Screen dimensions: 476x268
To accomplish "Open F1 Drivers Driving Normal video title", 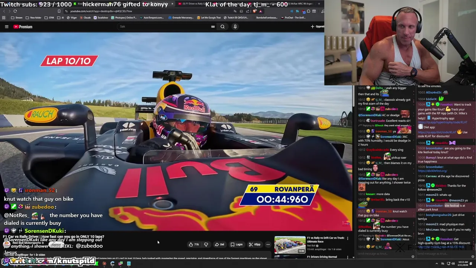I will point(322,257).
